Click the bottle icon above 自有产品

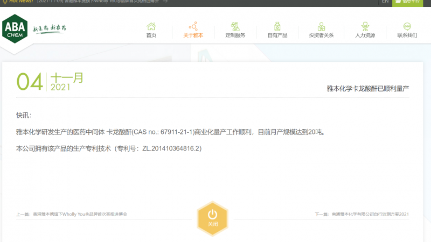click(277, 26)
